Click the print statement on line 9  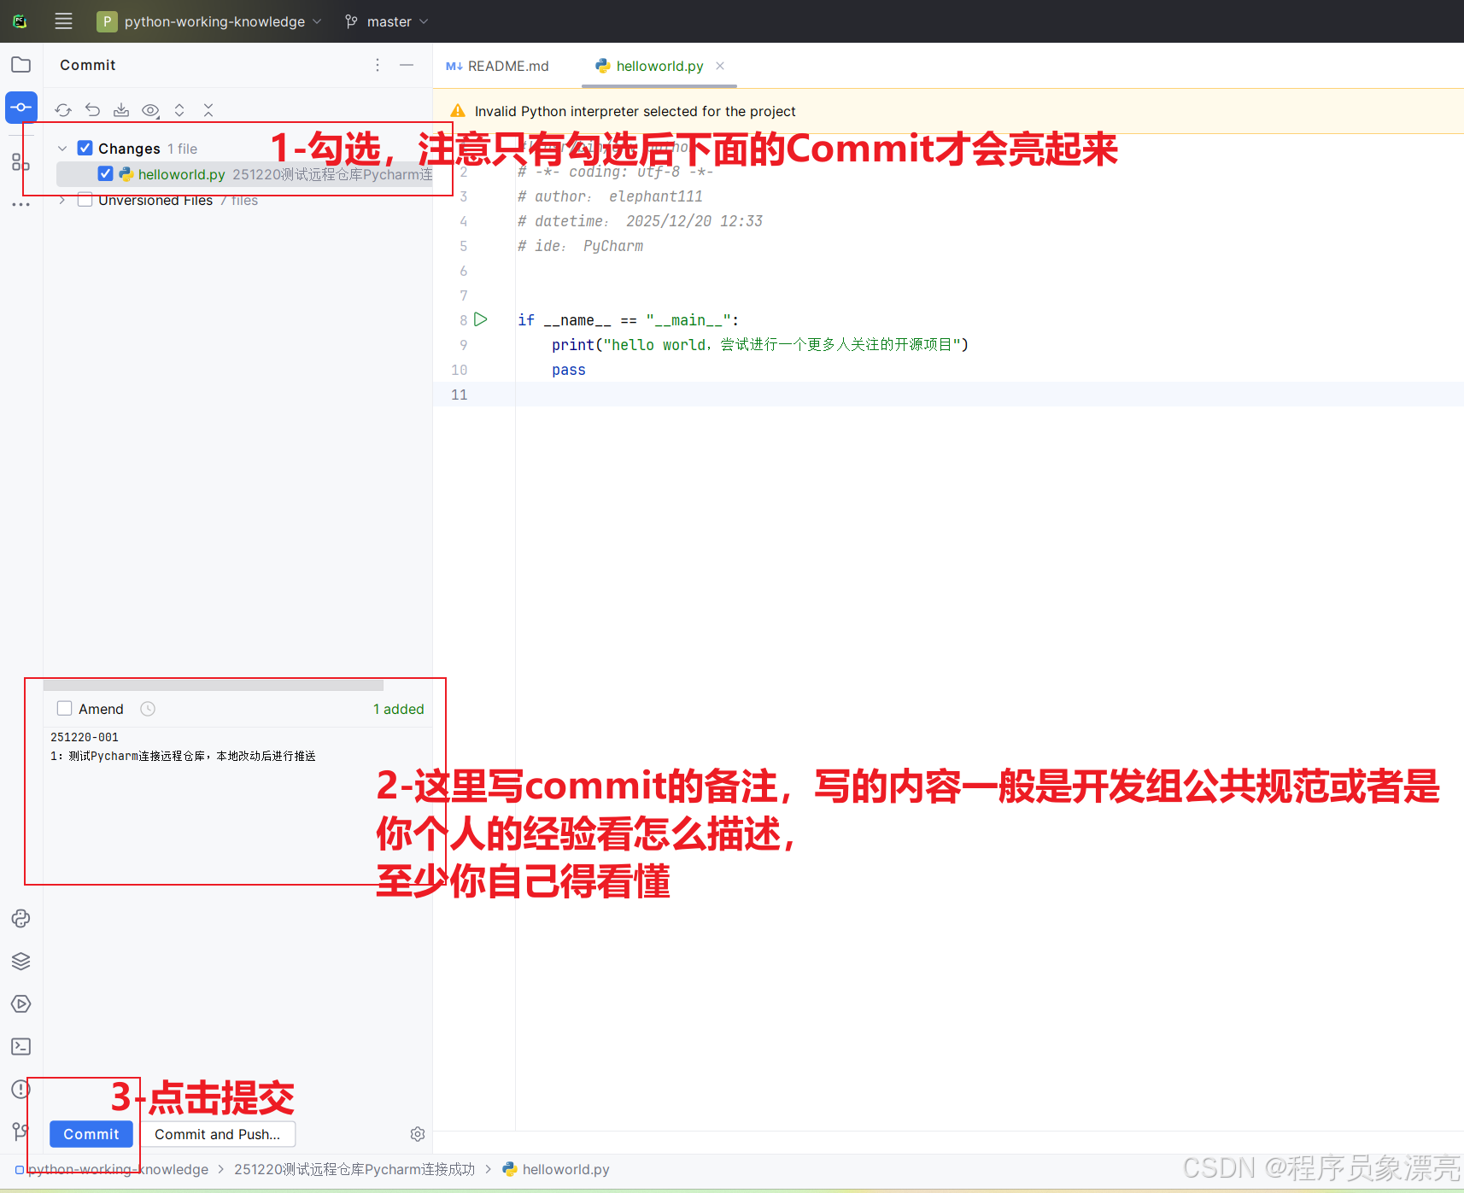point(760,345)
